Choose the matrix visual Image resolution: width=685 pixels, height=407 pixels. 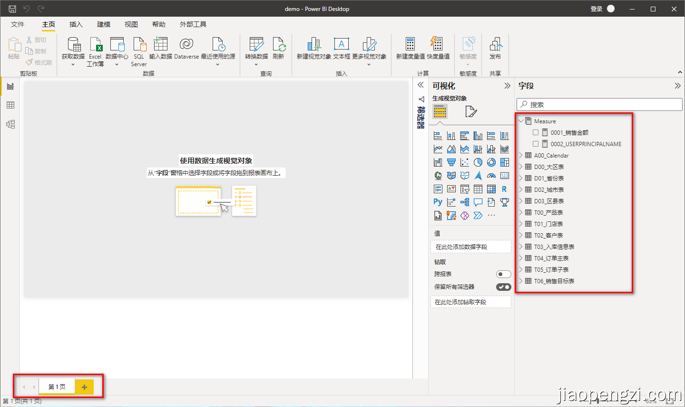click(x=491, y=189)
